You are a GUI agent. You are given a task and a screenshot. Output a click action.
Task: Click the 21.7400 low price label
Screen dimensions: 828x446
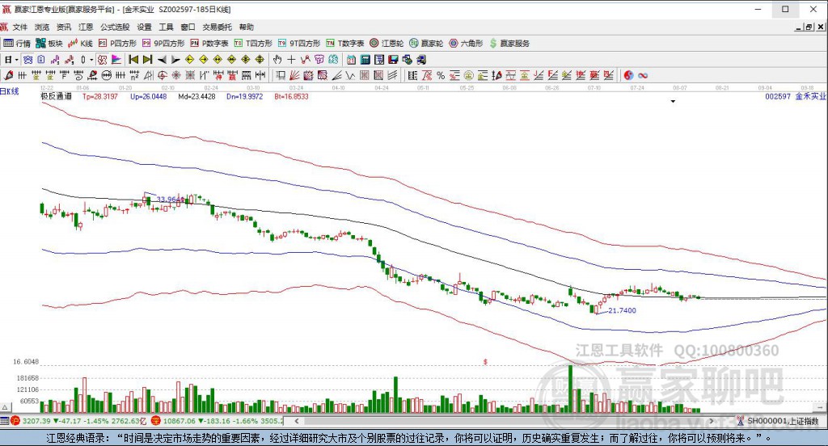tap(622, 310)
